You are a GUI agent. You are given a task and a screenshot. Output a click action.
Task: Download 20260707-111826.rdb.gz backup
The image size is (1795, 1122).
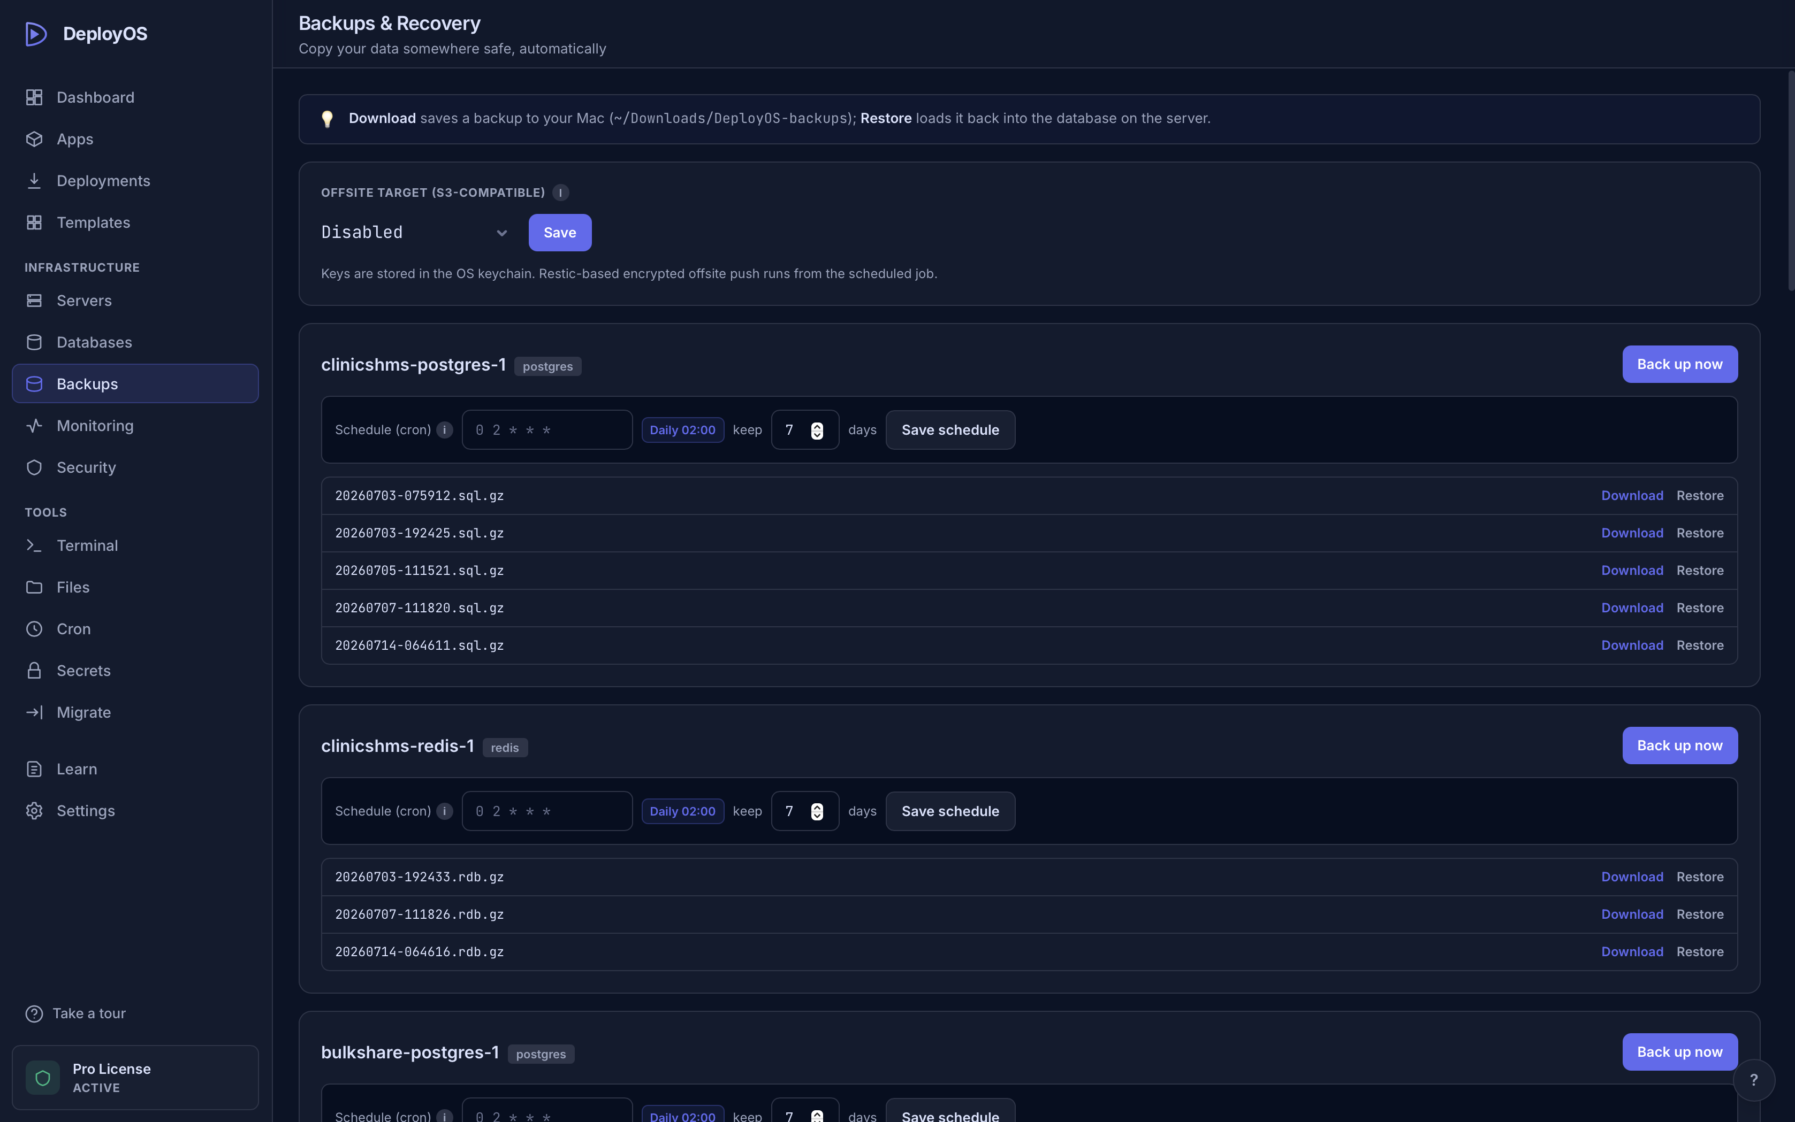pos(1632,914)
